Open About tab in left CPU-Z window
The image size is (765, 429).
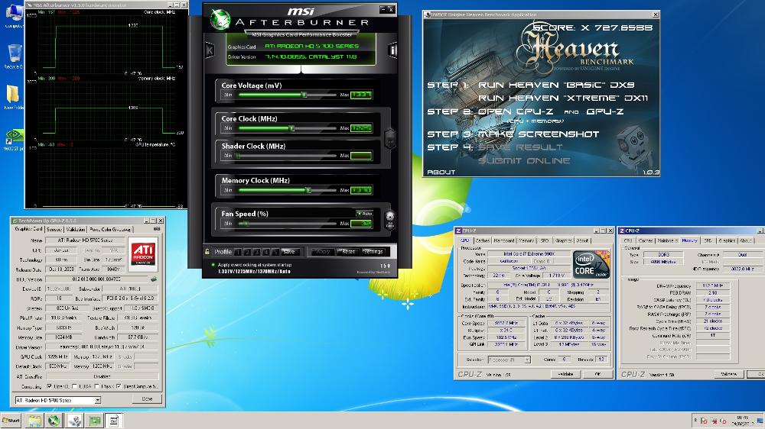click(x=582, y=240)
